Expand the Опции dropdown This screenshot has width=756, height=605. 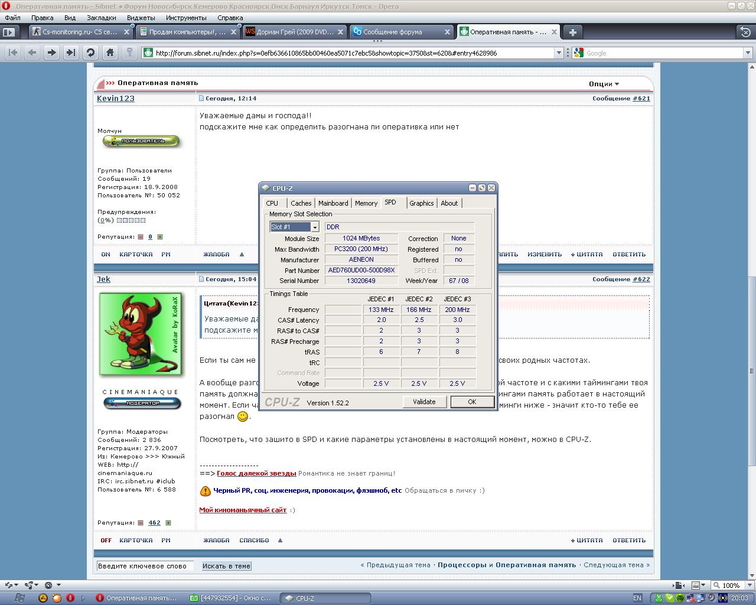pyautogui.click(x=604, y=84)
